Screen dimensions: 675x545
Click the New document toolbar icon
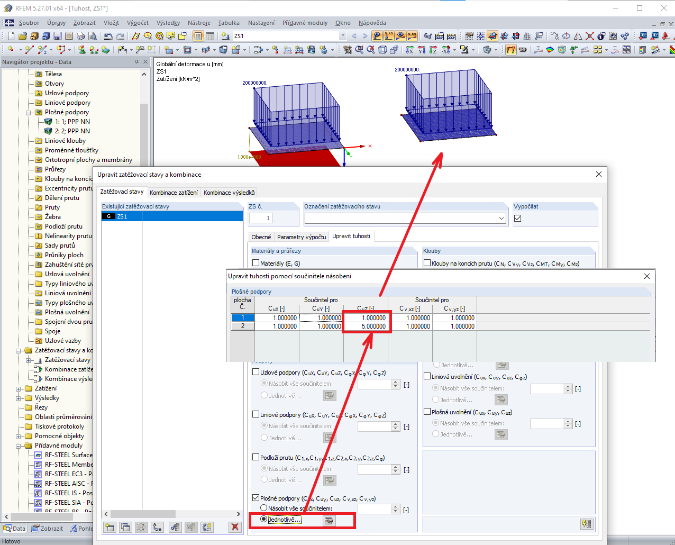[x=11, y=36]
